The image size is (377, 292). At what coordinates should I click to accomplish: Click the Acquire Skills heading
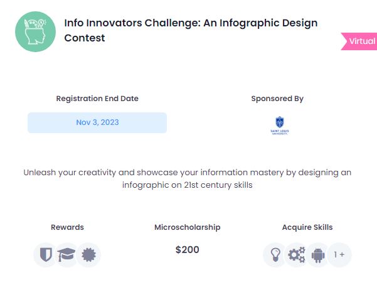pos(307,227)
